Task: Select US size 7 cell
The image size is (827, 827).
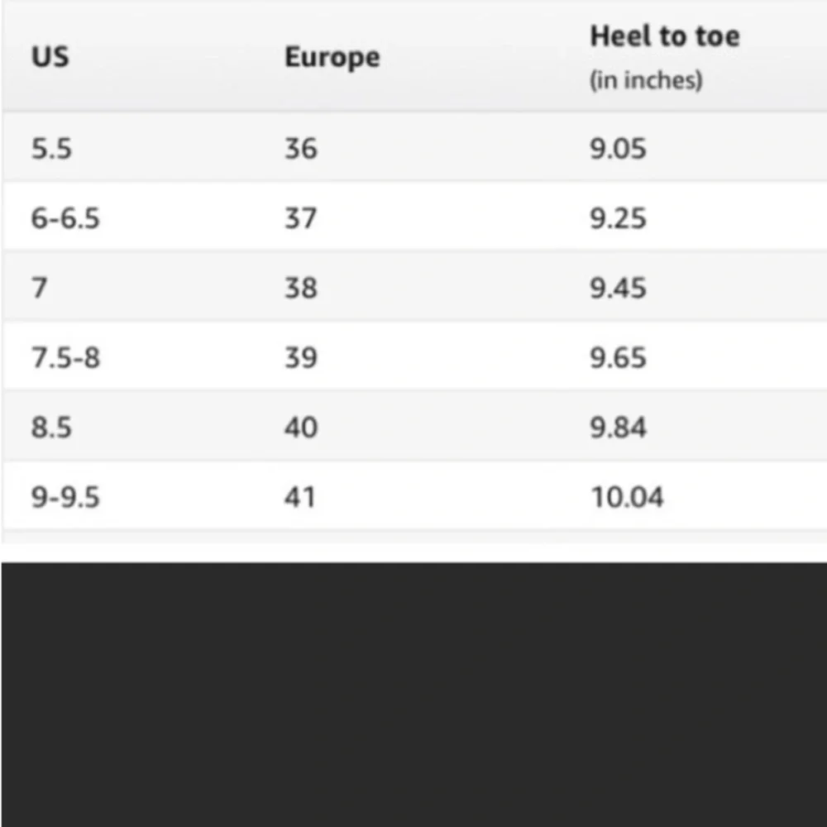Action: pyautogui.click(x=40, y=288)
